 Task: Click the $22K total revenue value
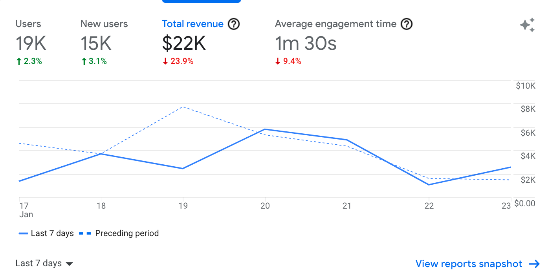184,44
